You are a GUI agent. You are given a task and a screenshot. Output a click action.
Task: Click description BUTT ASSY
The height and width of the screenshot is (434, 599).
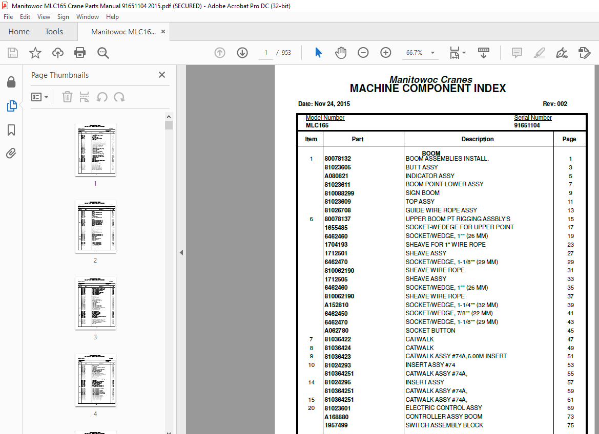click(x=422, y=167)
